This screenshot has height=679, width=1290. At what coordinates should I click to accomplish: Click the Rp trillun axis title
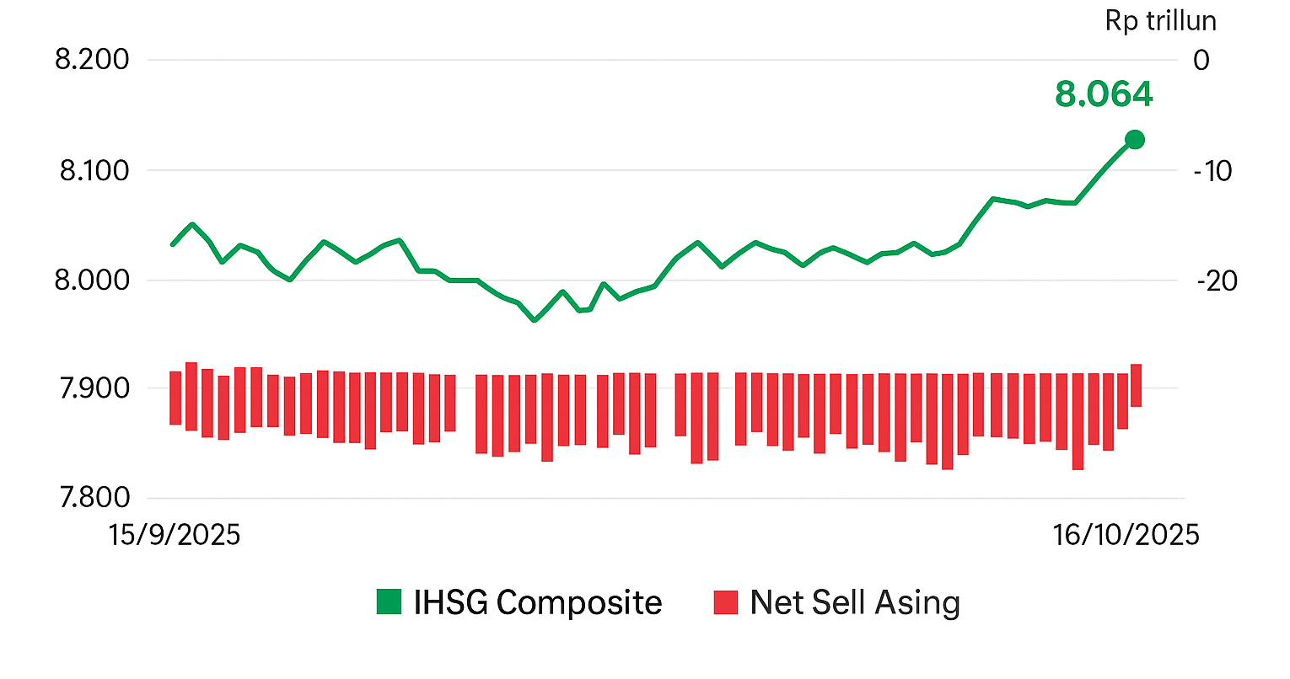click(x=1160, y=21)
